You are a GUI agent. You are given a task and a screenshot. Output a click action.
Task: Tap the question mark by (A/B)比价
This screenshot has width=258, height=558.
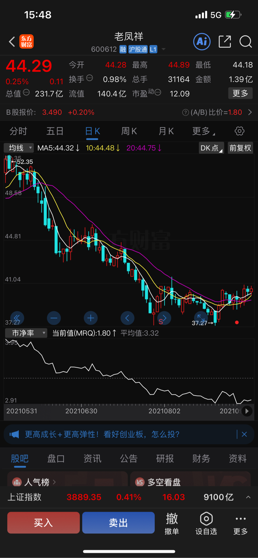(x=185, y=112)
